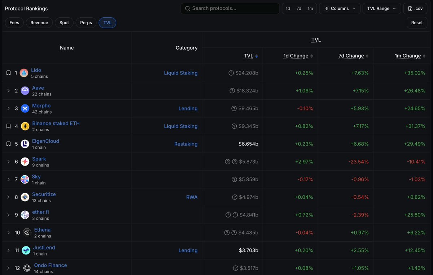Viewport: 433px width, 275px height.
Task: Click the Ethena logo icon
Action: [x=27, y=232]
